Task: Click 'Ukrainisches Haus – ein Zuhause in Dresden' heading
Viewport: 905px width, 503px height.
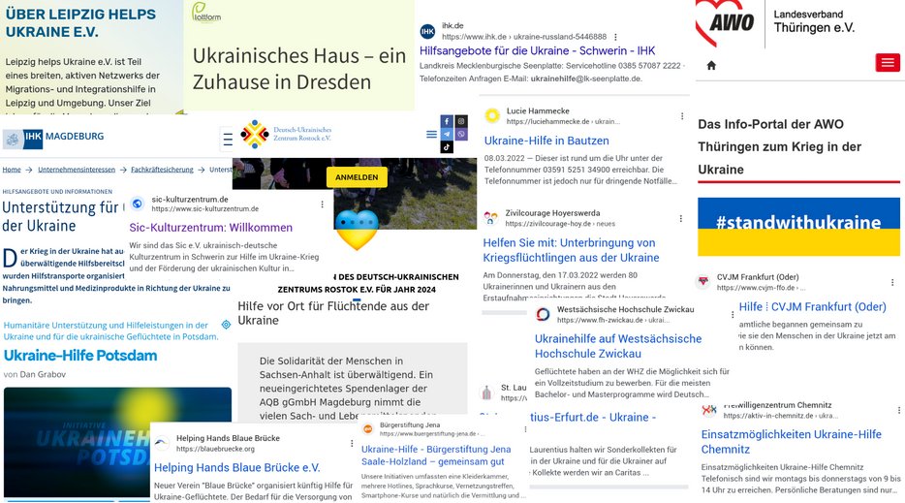Action: (299, 69)
